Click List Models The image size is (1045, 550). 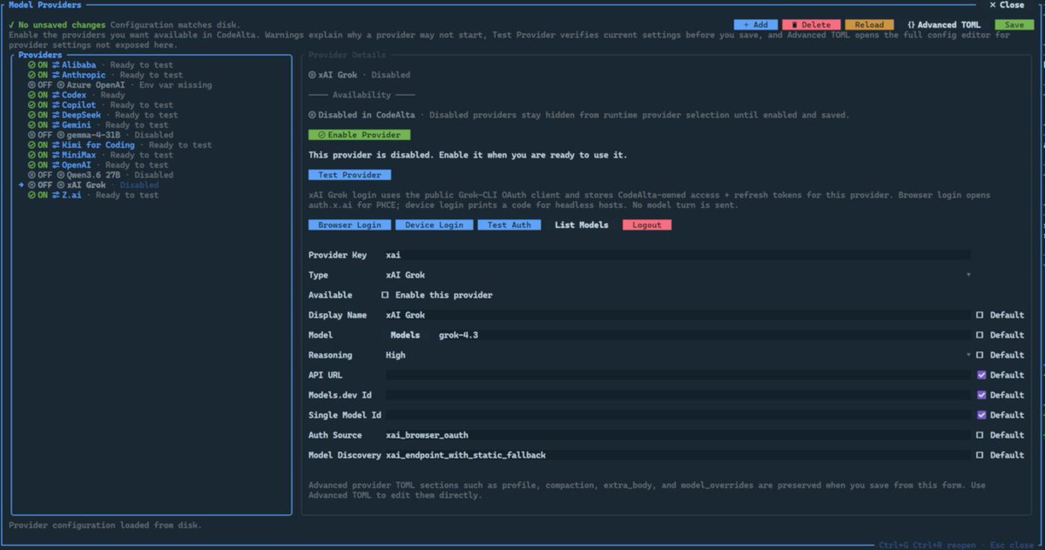581,225
